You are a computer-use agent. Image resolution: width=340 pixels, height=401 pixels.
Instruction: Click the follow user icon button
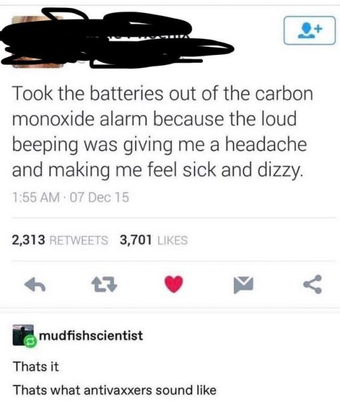pyautogui.click(x=309, y=31)
